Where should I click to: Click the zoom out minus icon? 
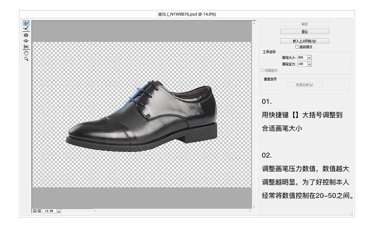pos(35,211)
